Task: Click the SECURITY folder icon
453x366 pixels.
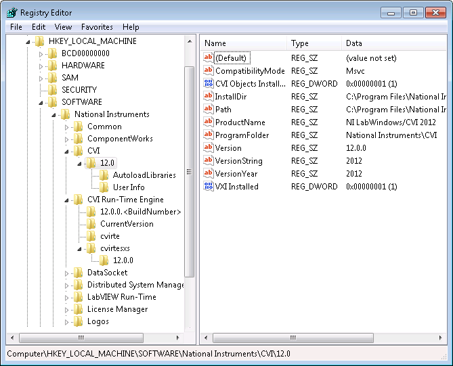Action: [52, 90]
